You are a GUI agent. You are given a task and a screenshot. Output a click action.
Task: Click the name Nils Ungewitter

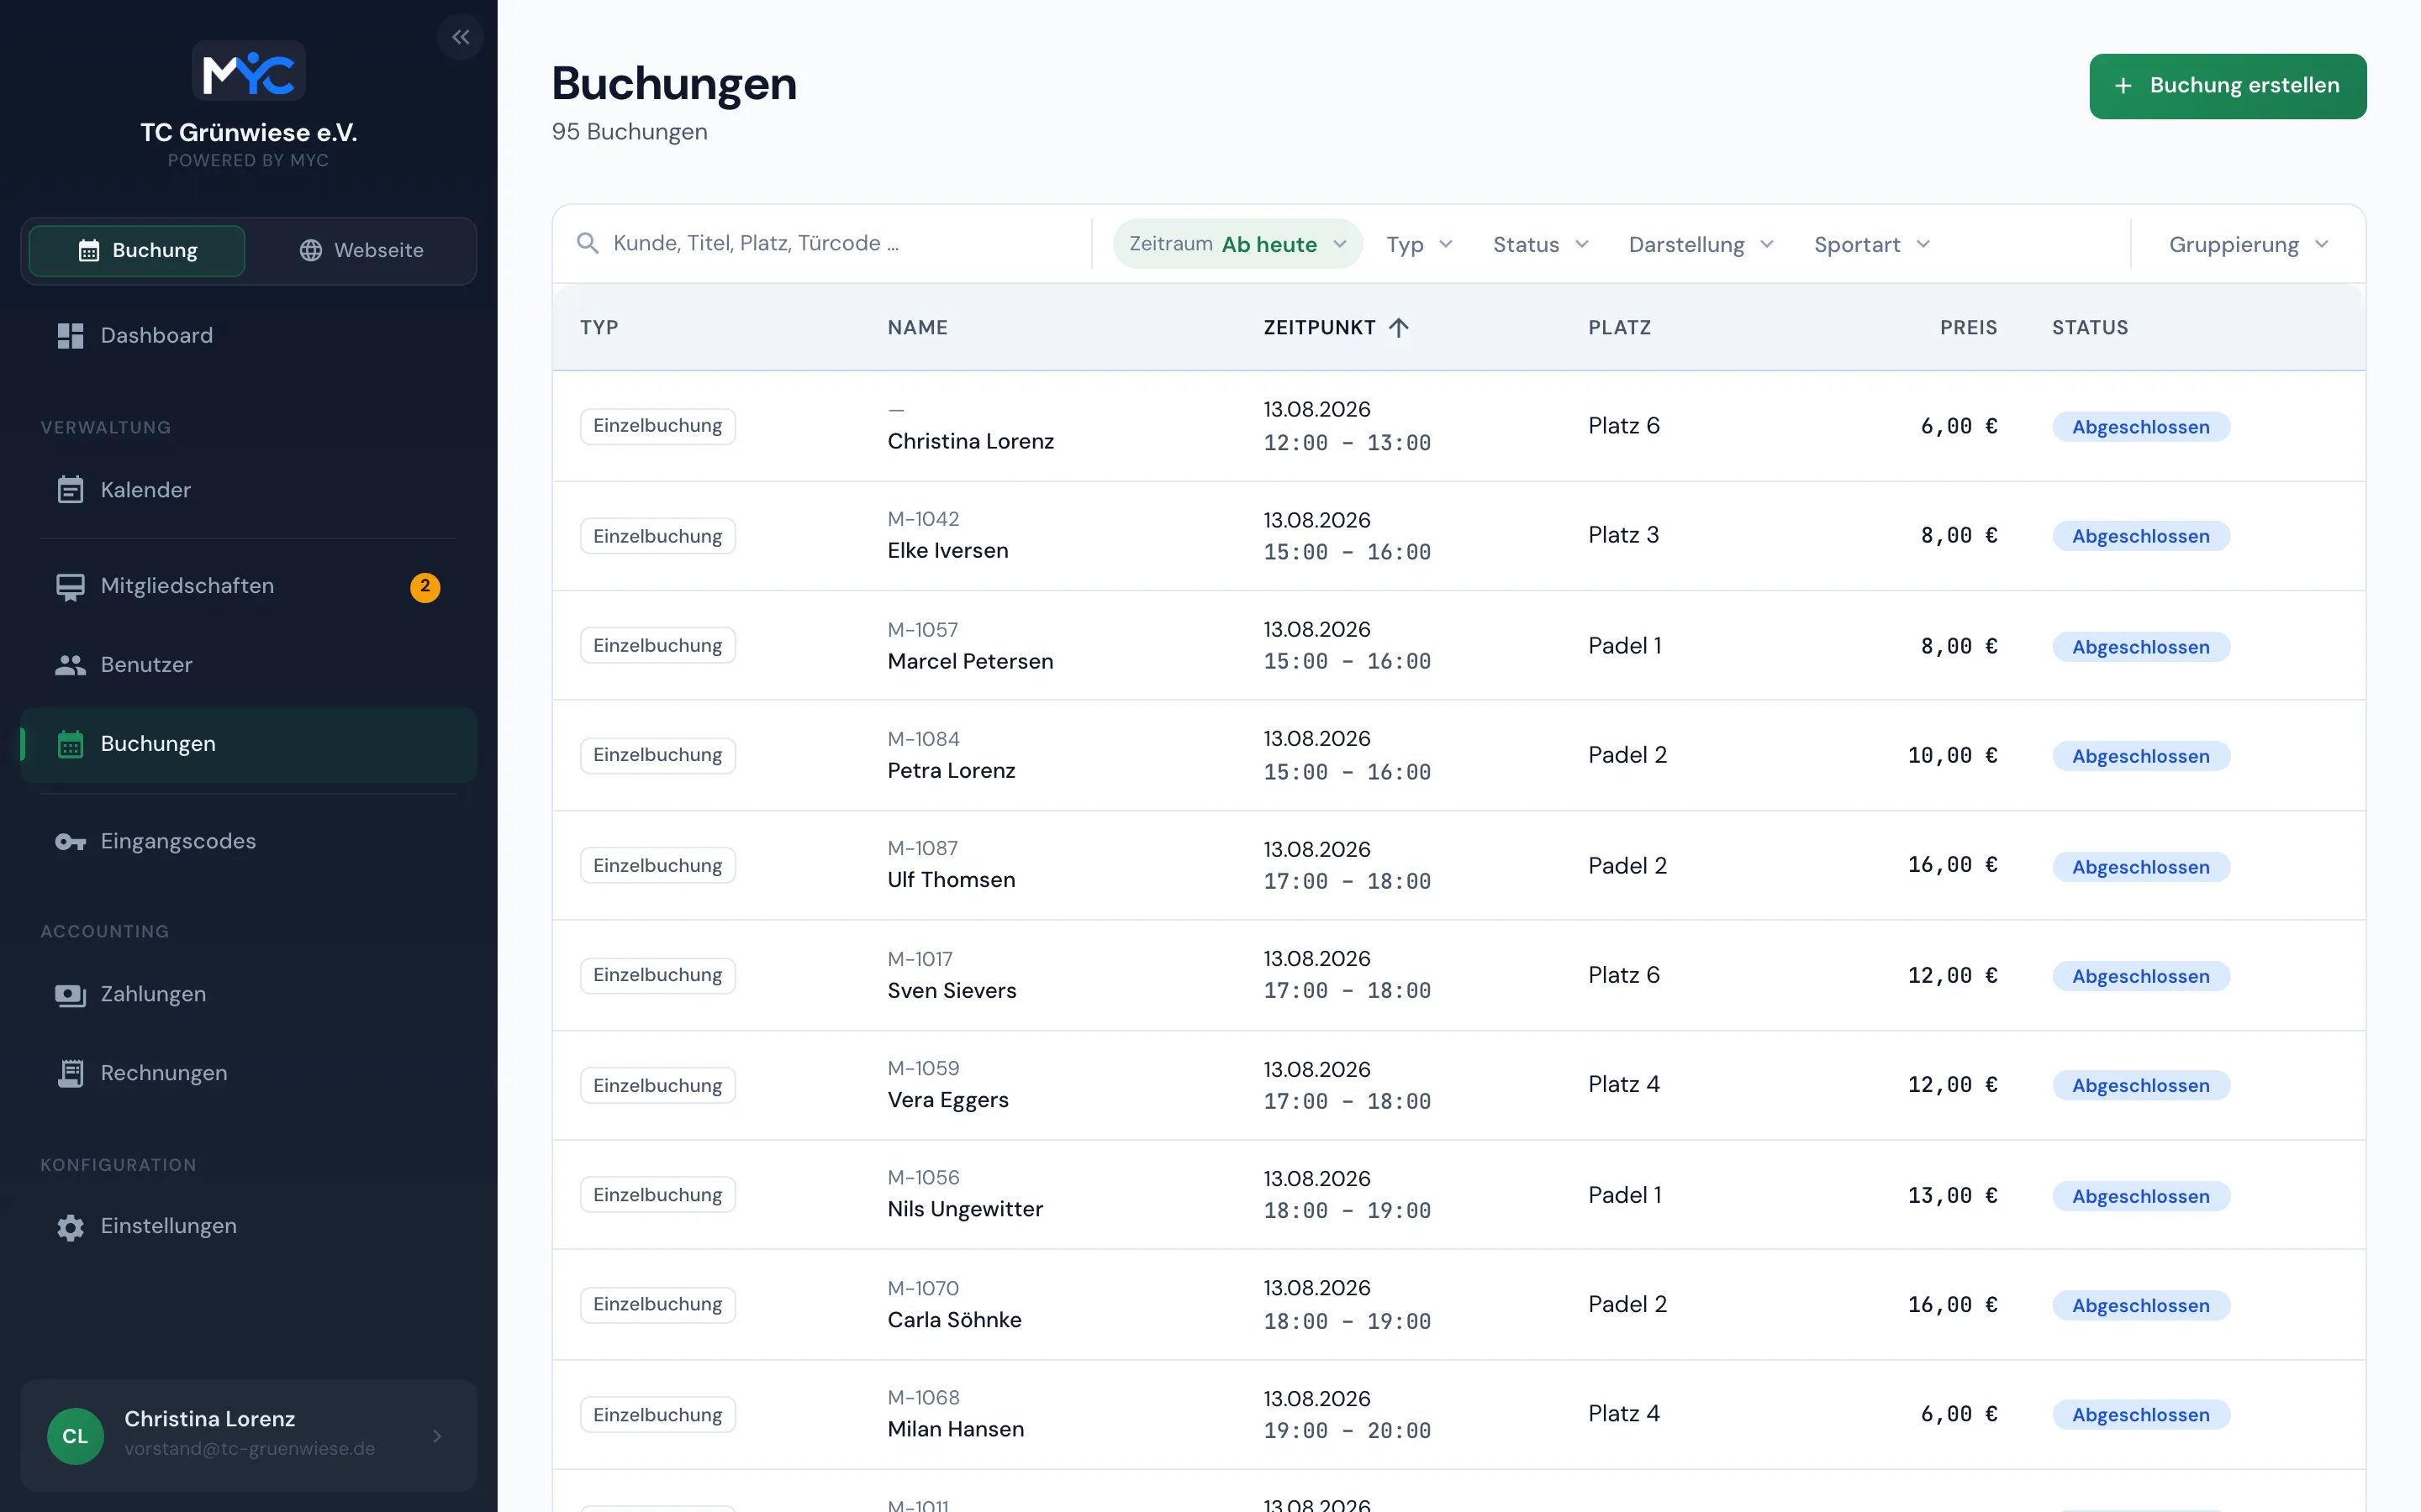point(964,1209)
